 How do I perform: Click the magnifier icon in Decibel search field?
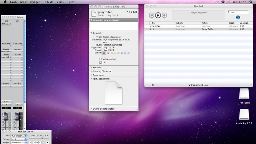(229, 12)
